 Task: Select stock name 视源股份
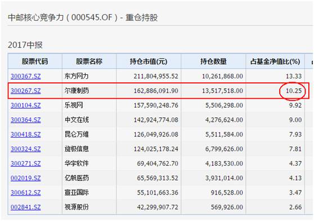click(x=77, y=207)
